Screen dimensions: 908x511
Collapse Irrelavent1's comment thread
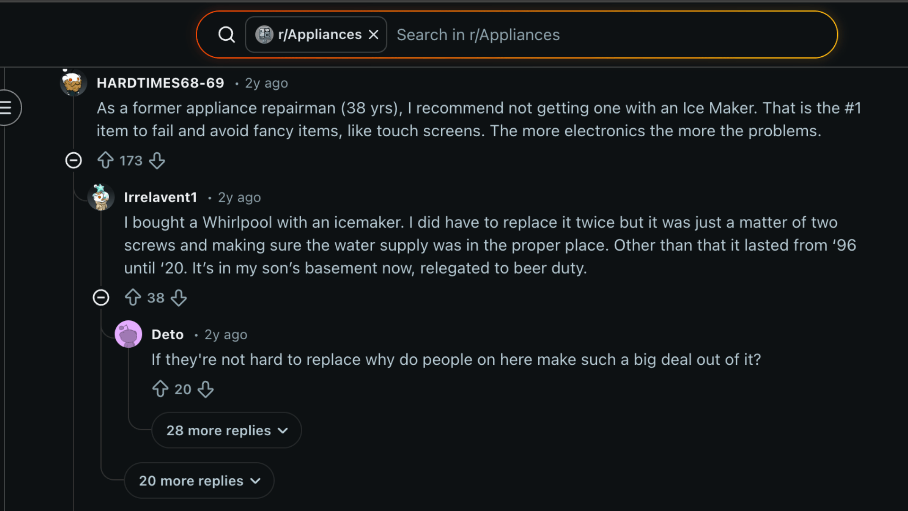[101, 298]
